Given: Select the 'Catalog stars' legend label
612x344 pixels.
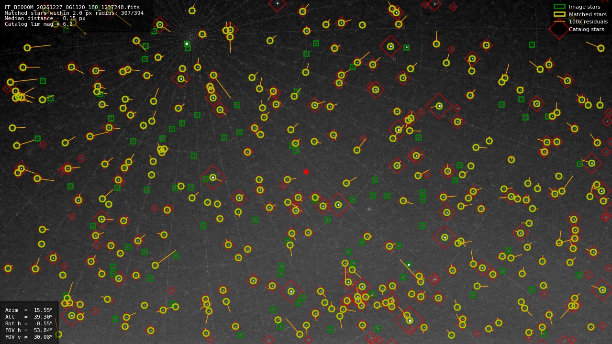Looking at the screenshot, I should 586,29.
